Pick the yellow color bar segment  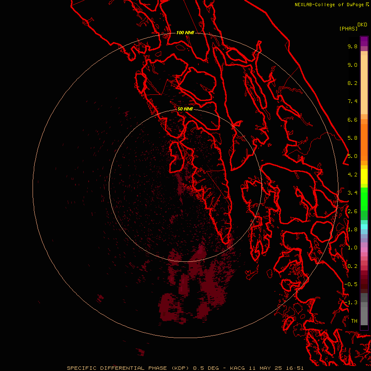[364, 176]
